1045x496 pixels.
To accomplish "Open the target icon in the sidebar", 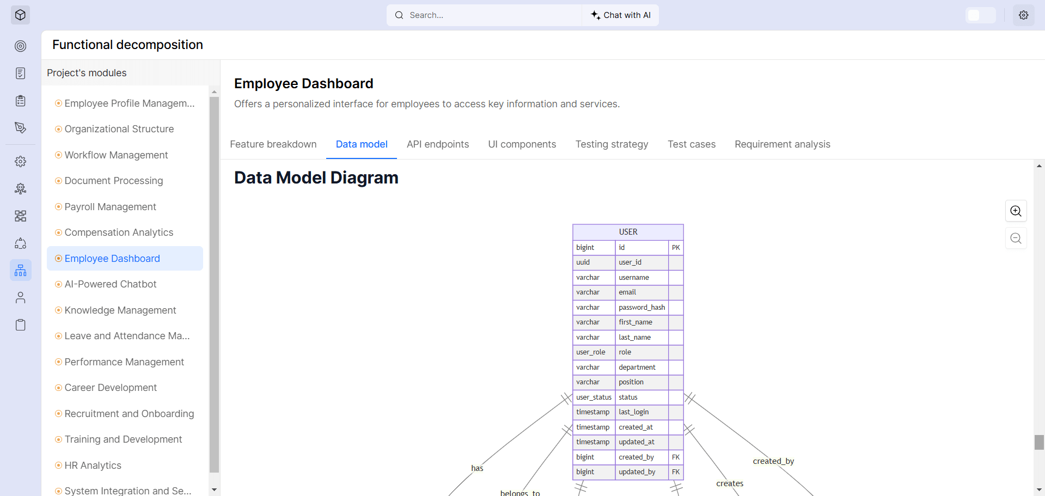I will point(20,46).
